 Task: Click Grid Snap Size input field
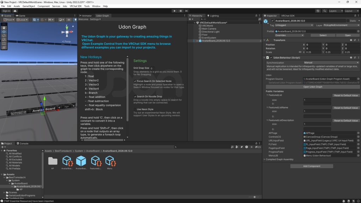[152, 68]
